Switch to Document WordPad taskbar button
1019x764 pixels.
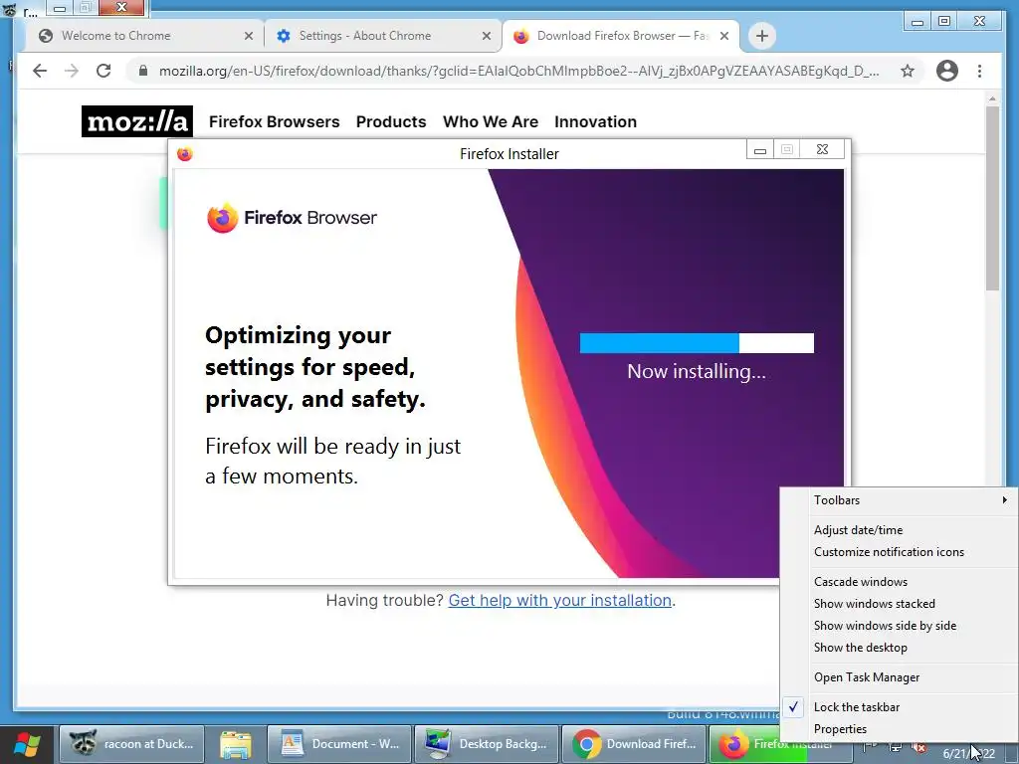339,744
